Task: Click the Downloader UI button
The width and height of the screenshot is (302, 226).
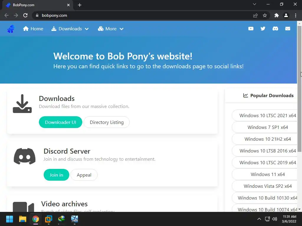Action: click(60, 122)
